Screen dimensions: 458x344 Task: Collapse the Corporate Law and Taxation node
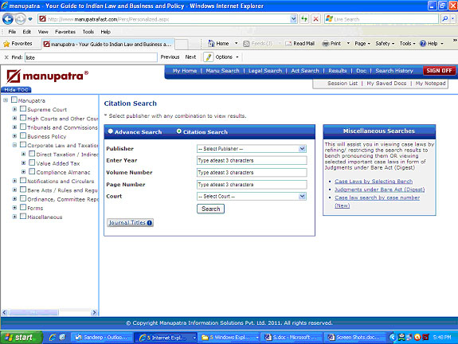[14, 145]
